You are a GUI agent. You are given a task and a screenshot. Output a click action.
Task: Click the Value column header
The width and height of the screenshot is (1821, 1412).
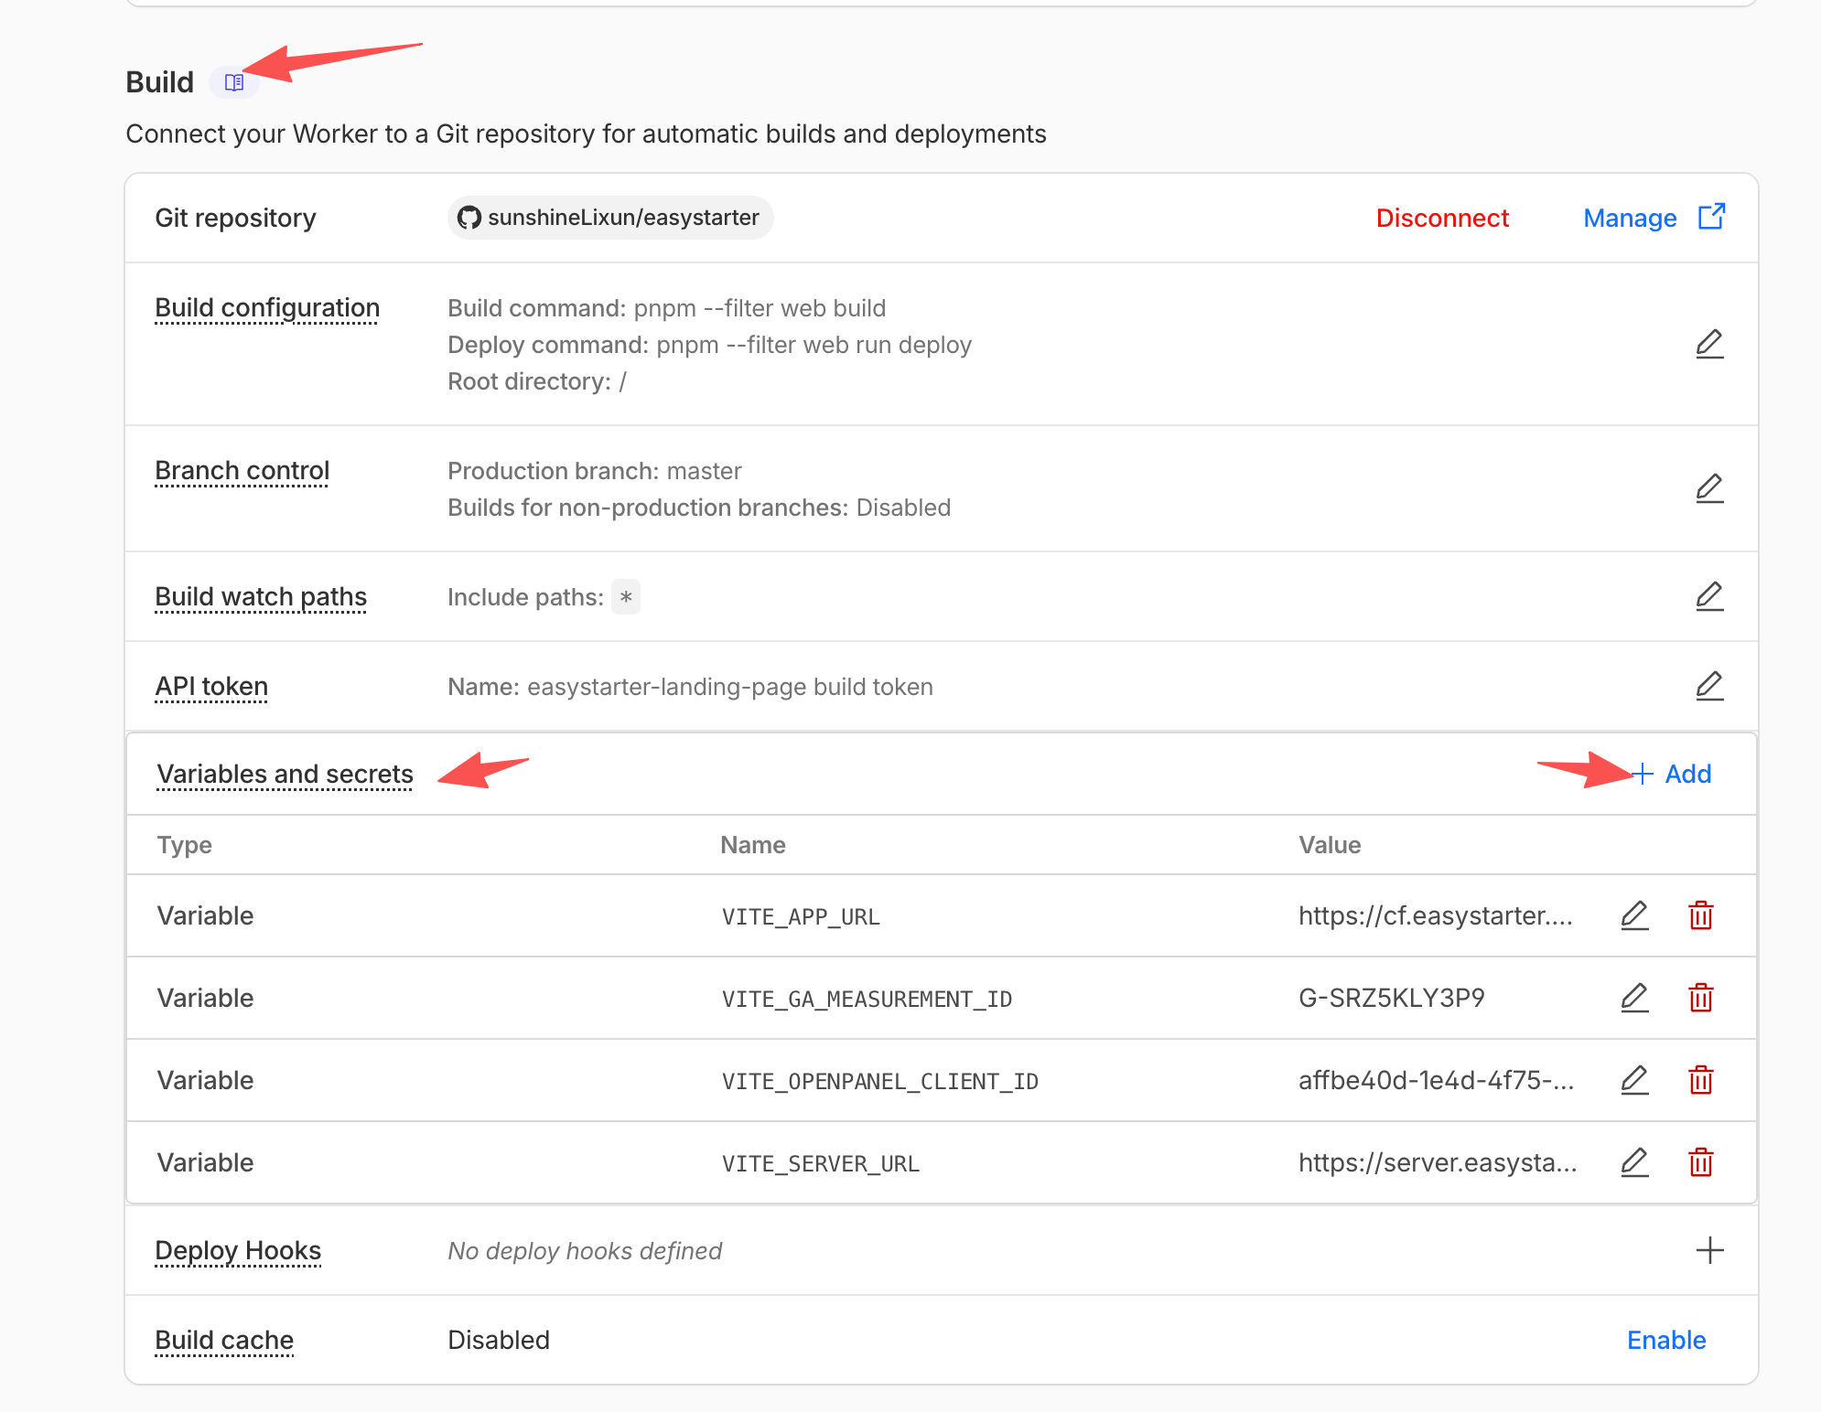(1330, 845)
